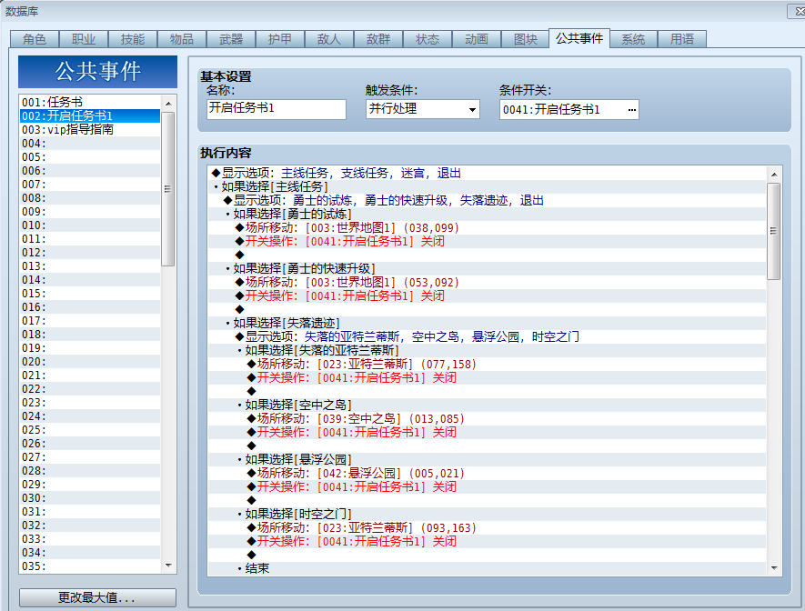Click the 条件开关 ellipsis button
The image size is (805, 611).
click(631, 109)
